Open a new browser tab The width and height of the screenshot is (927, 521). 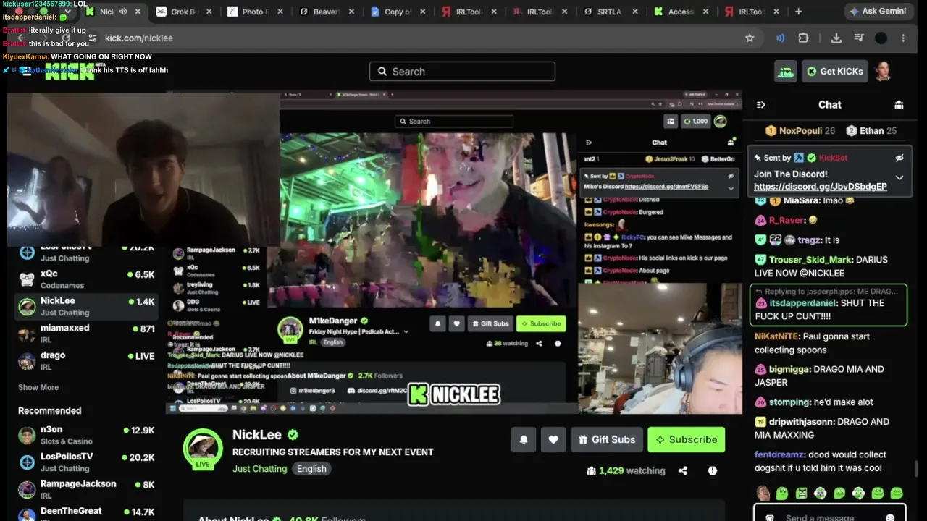[x=798, y=12]
